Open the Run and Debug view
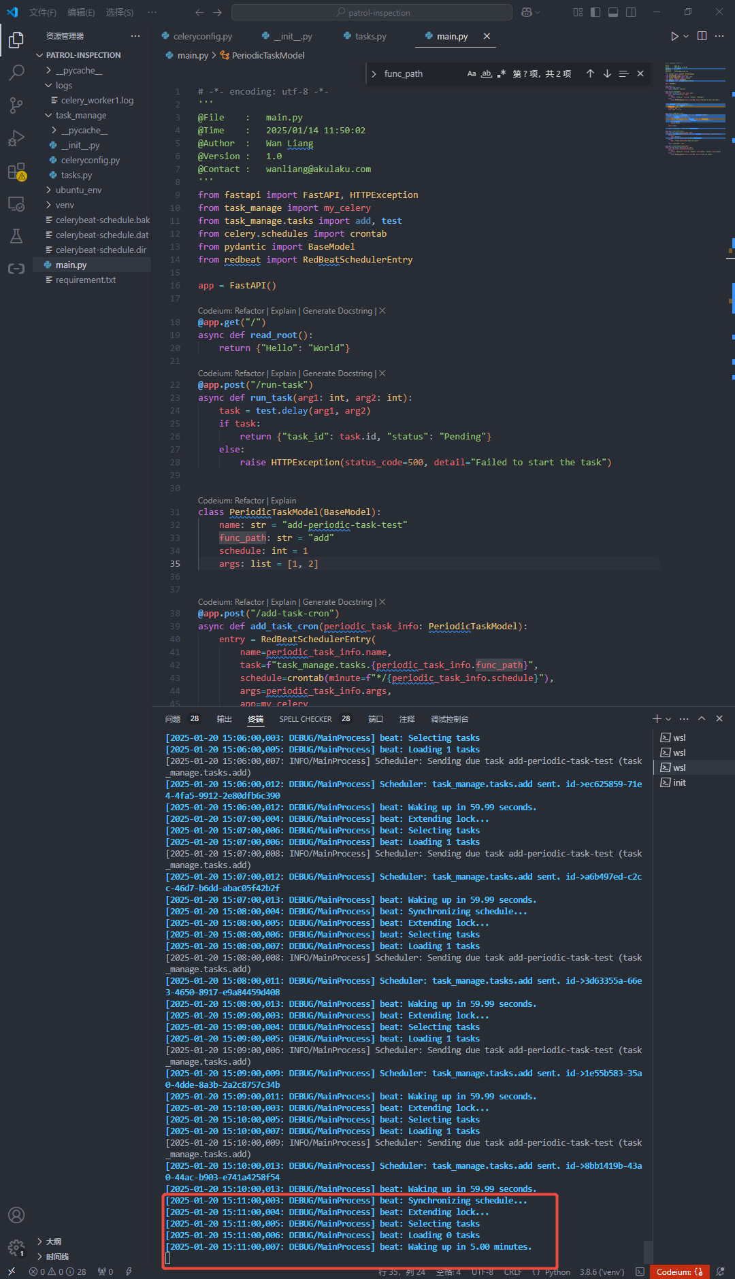This screenshot has width=735, height=1279. pyautogui.click(x=16, y=138)
